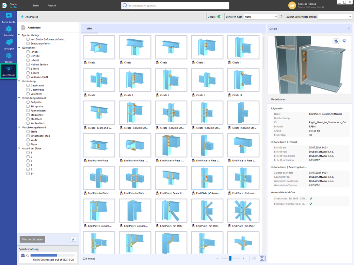Screen dimensions: 354x265
Task: Close the Details panel
Action: coord(349,29)
